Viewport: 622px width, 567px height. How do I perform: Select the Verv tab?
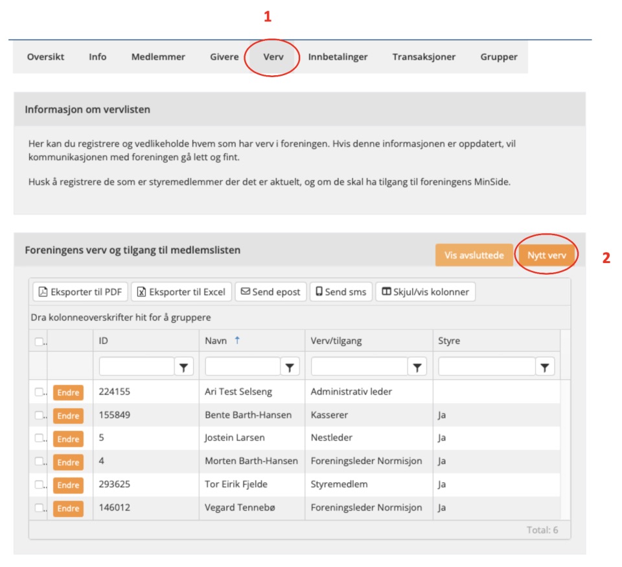pos(273,57)
